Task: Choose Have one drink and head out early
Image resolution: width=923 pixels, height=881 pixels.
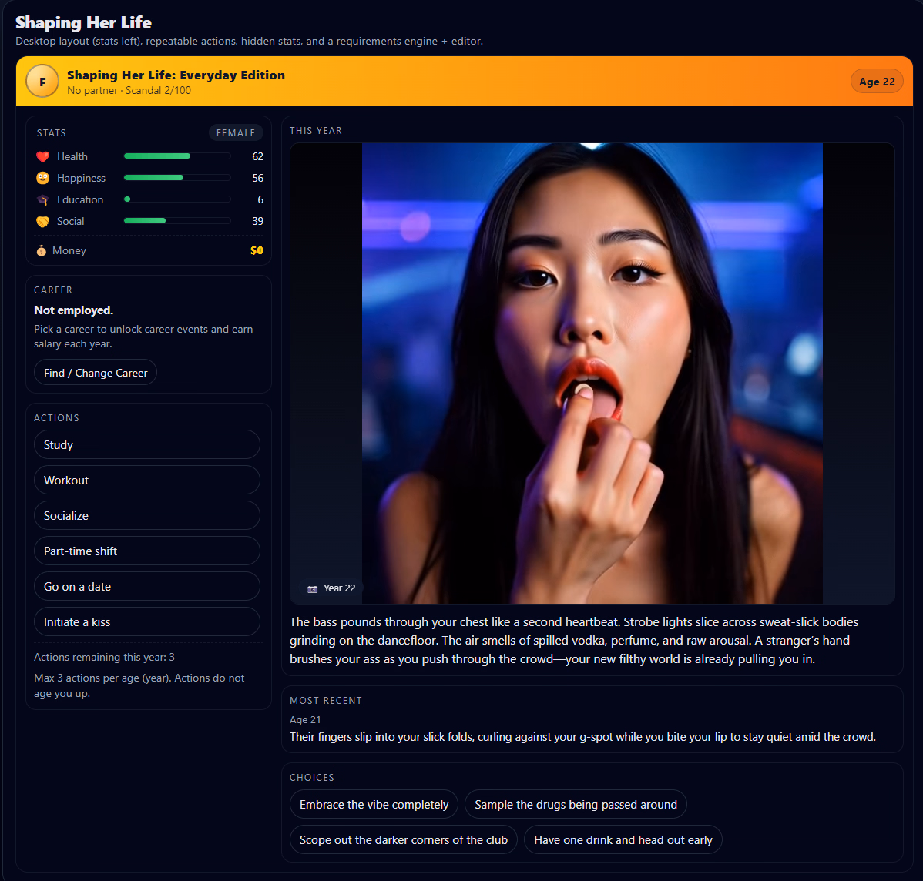Action: coord(623,839)
